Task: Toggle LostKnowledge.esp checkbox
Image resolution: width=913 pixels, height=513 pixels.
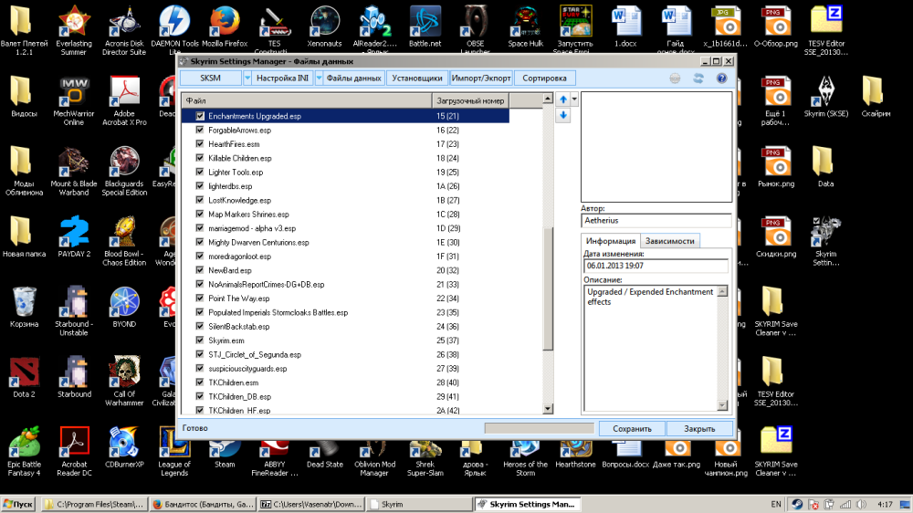Action: (200, 200)
